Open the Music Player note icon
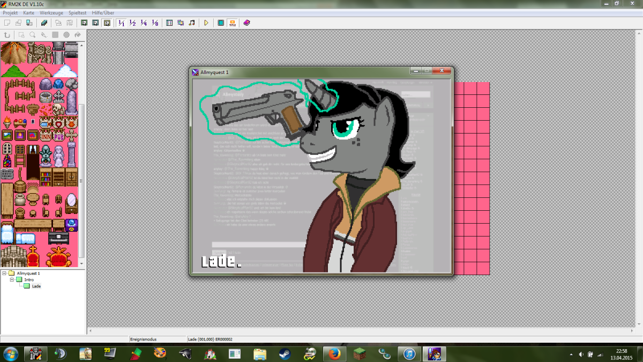643x362 pixels. [x=192, y=23]
